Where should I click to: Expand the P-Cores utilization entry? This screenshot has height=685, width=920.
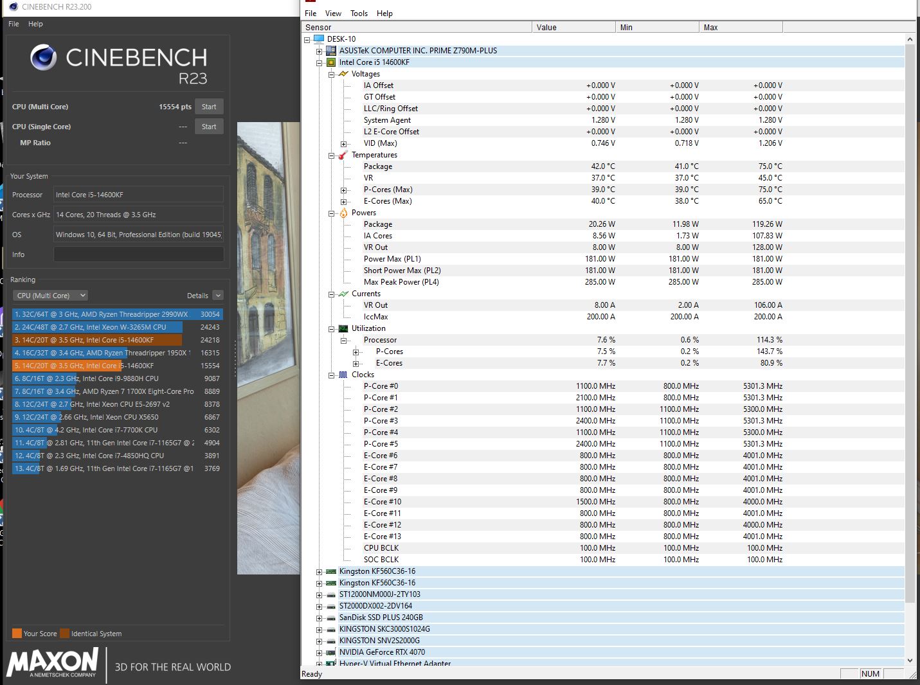click(x=356, y=351)
